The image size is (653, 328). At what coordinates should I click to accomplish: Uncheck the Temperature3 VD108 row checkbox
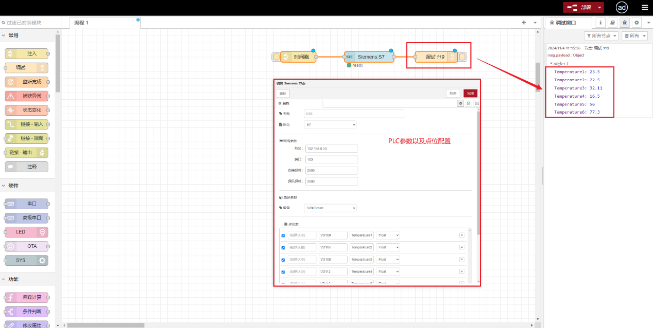tap(283, 260)
